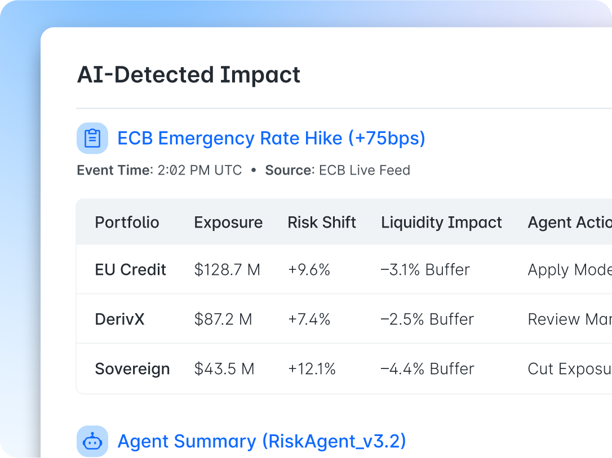Sort by the Exposure column header
This screenshot has height=458, width=612.
[228, 223]
